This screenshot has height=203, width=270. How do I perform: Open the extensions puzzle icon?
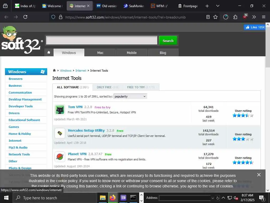[235, 17]
